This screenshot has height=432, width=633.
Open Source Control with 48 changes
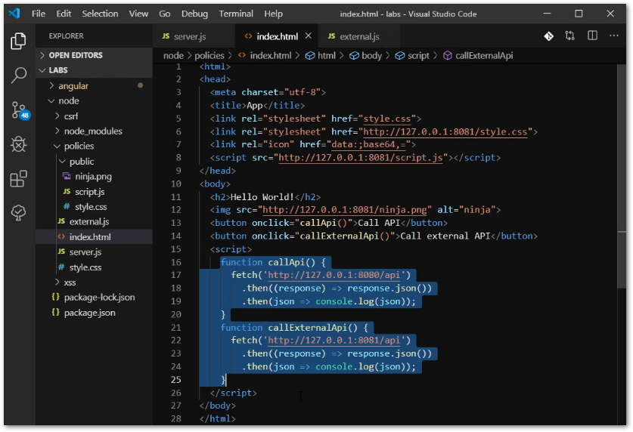coord(20,110)
